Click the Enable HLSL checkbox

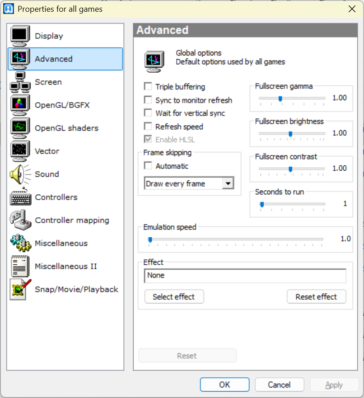[148, 139]
